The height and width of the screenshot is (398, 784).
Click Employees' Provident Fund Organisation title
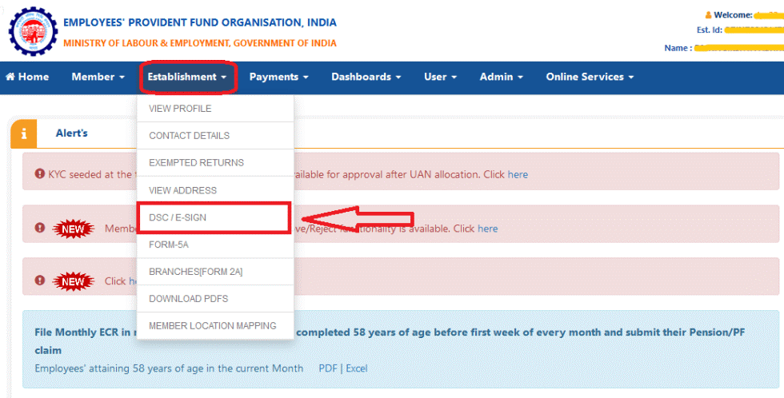(x=200, y=22)
